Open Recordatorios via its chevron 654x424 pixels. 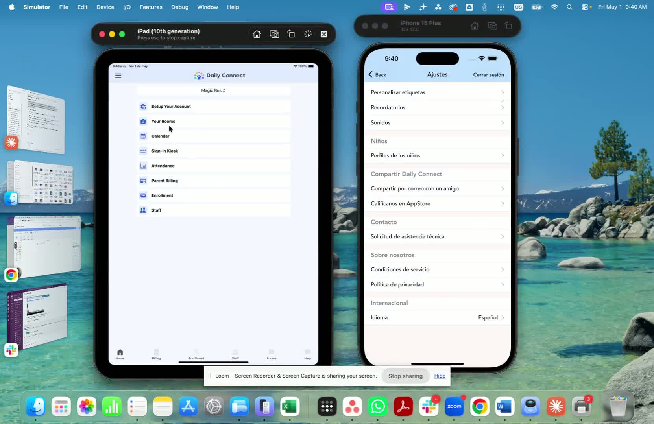pos(503,107)
